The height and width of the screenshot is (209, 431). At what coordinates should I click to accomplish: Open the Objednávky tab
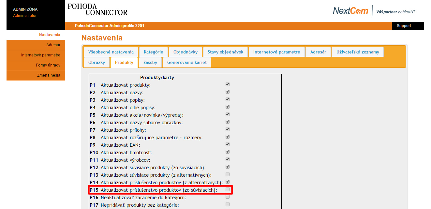click(x=186, y=52)
